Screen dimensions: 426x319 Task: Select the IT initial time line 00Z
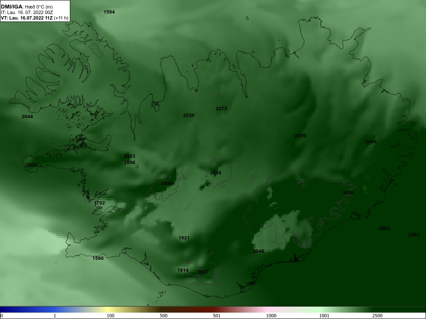tap(26, 12)
